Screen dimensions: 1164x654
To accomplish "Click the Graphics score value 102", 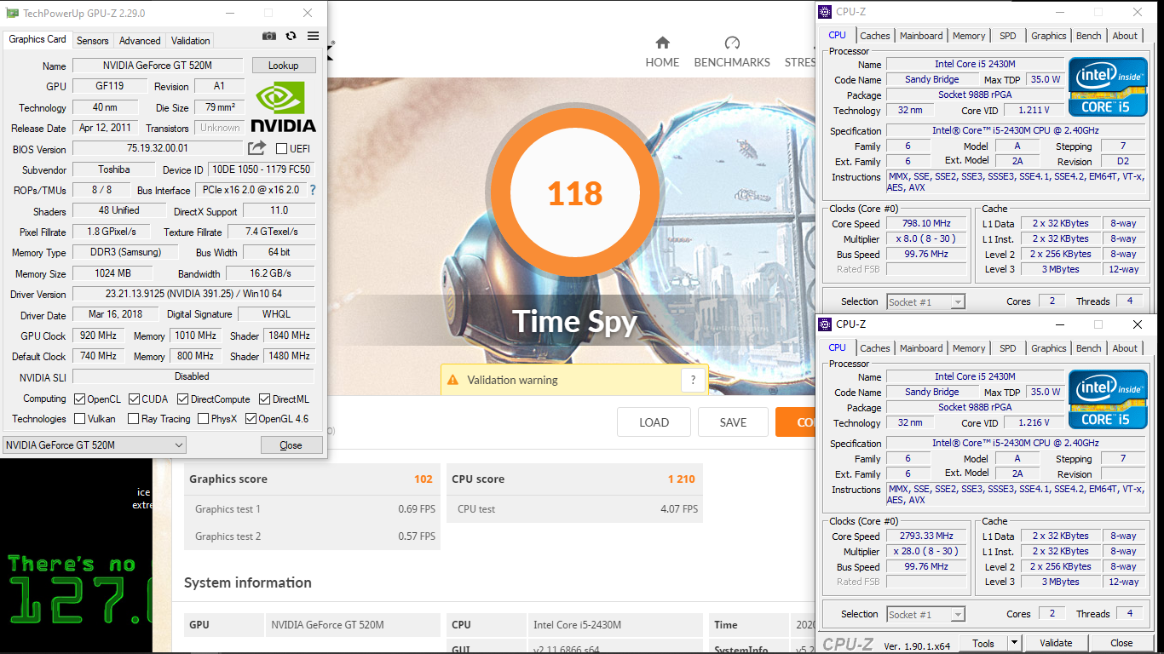I will 424,479.
